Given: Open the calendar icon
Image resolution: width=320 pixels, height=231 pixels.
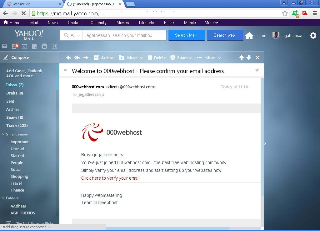Looking at the screenshot, I should [x=24, y=46].
